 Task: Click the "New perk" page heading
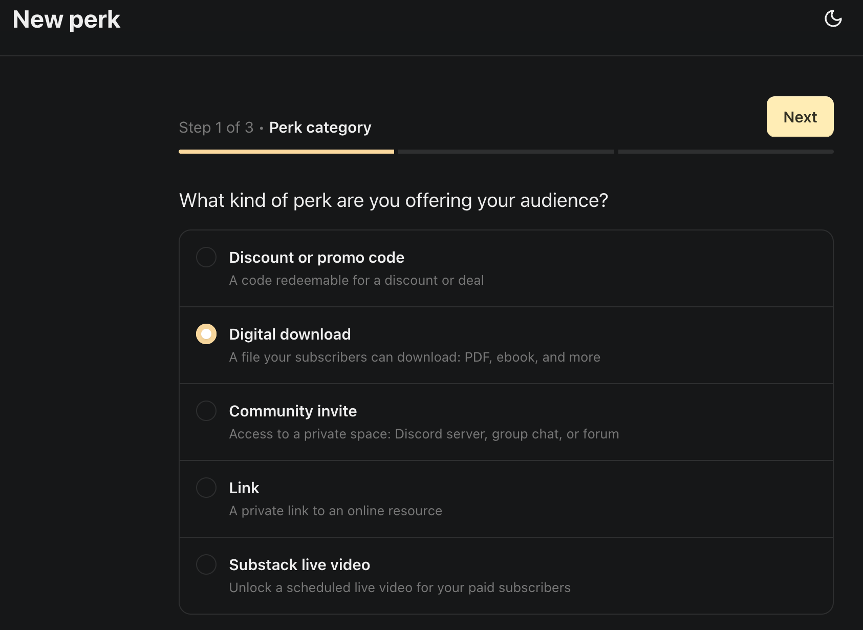click(x=67, y=20)
